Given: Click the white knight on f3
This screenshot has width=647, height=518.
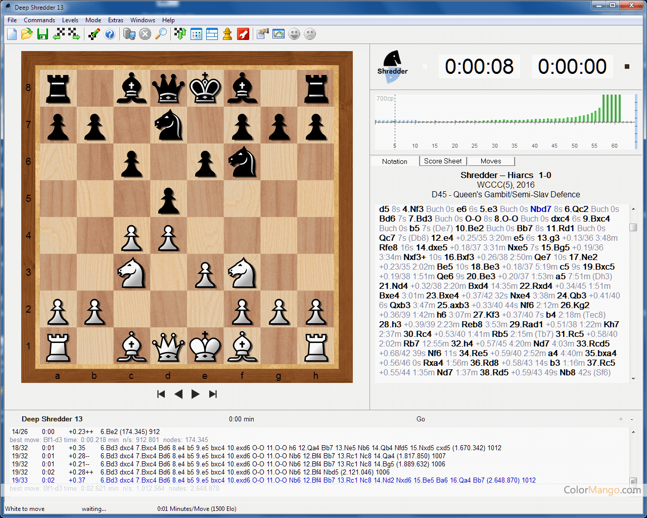Looking at the screenshot, I should 242,272.
